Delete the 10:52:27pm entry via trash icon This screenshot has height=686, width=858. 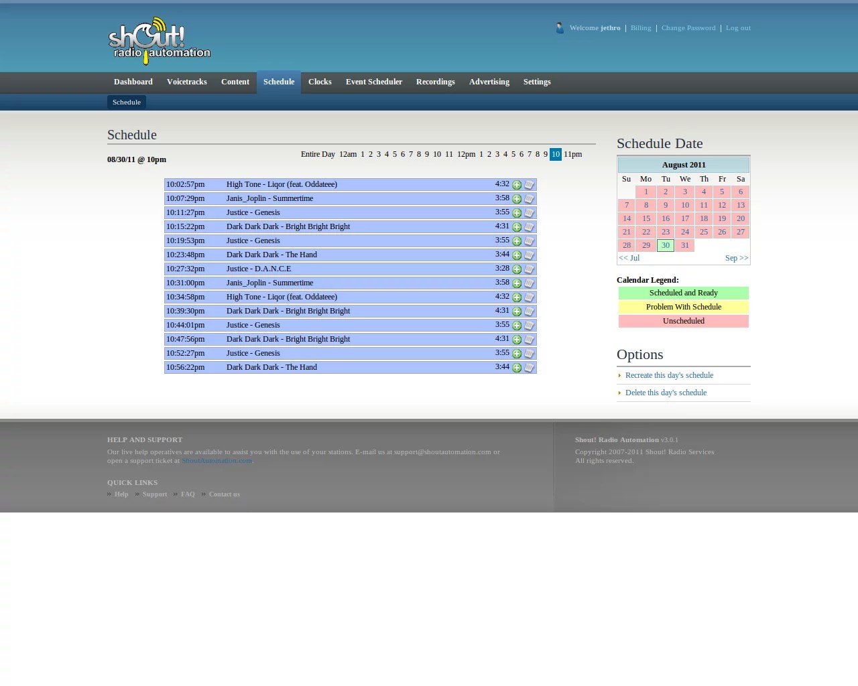529,354
